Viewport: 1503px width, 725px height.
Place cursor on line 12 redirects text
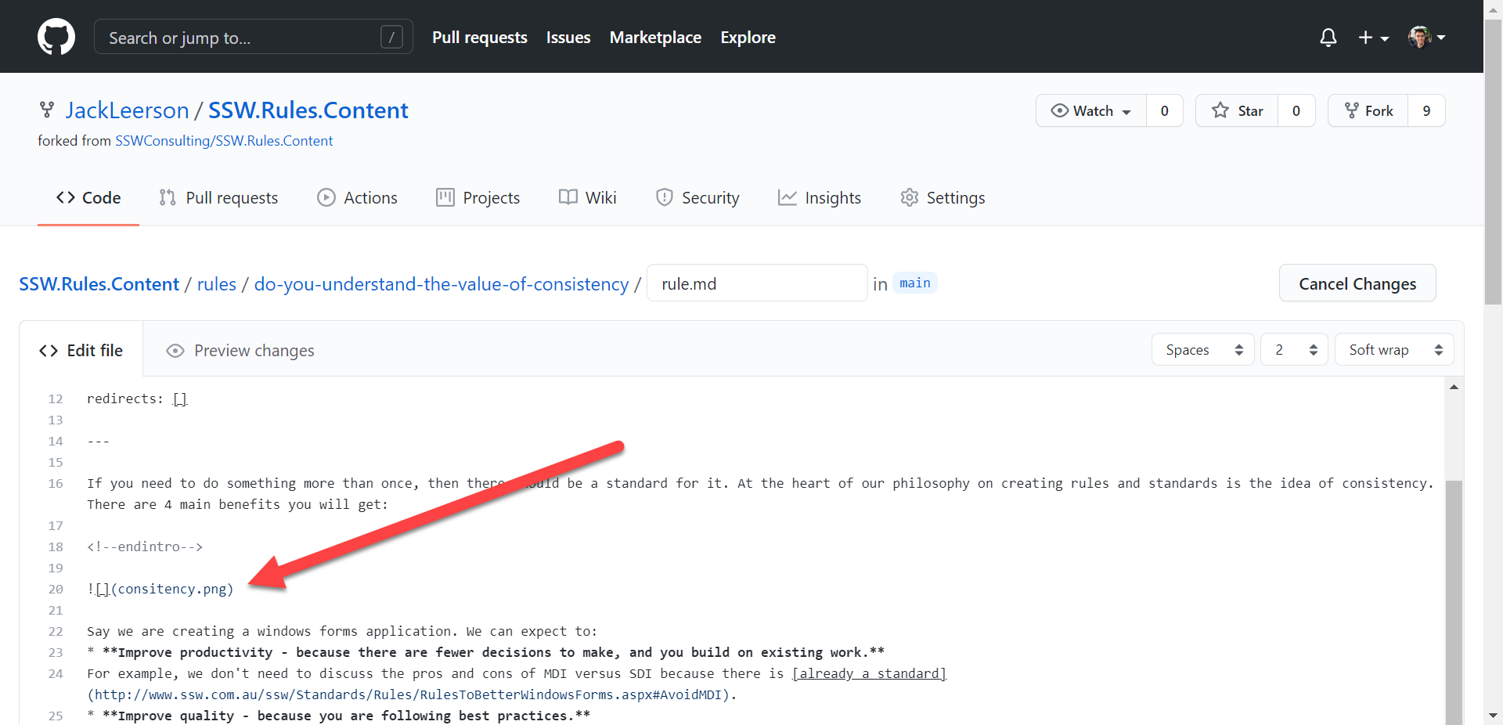(137, 399)
